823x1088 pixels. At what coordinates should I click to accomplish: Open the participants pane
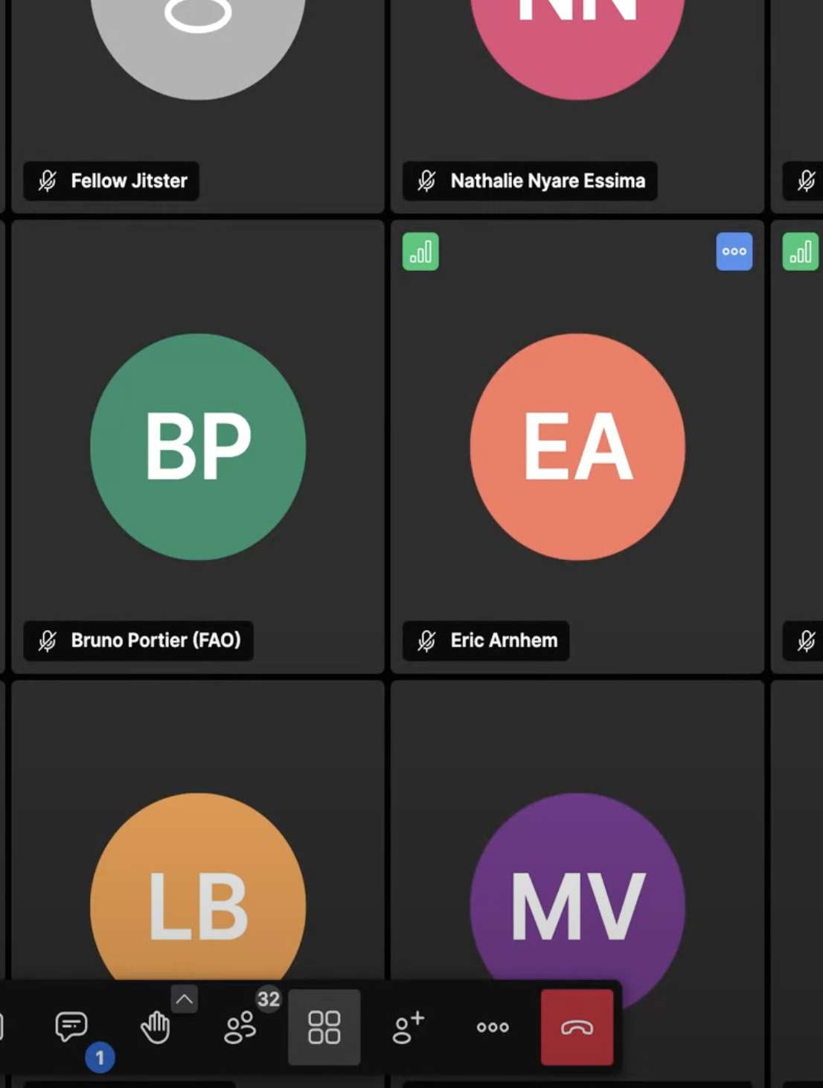click(240, 1028)
